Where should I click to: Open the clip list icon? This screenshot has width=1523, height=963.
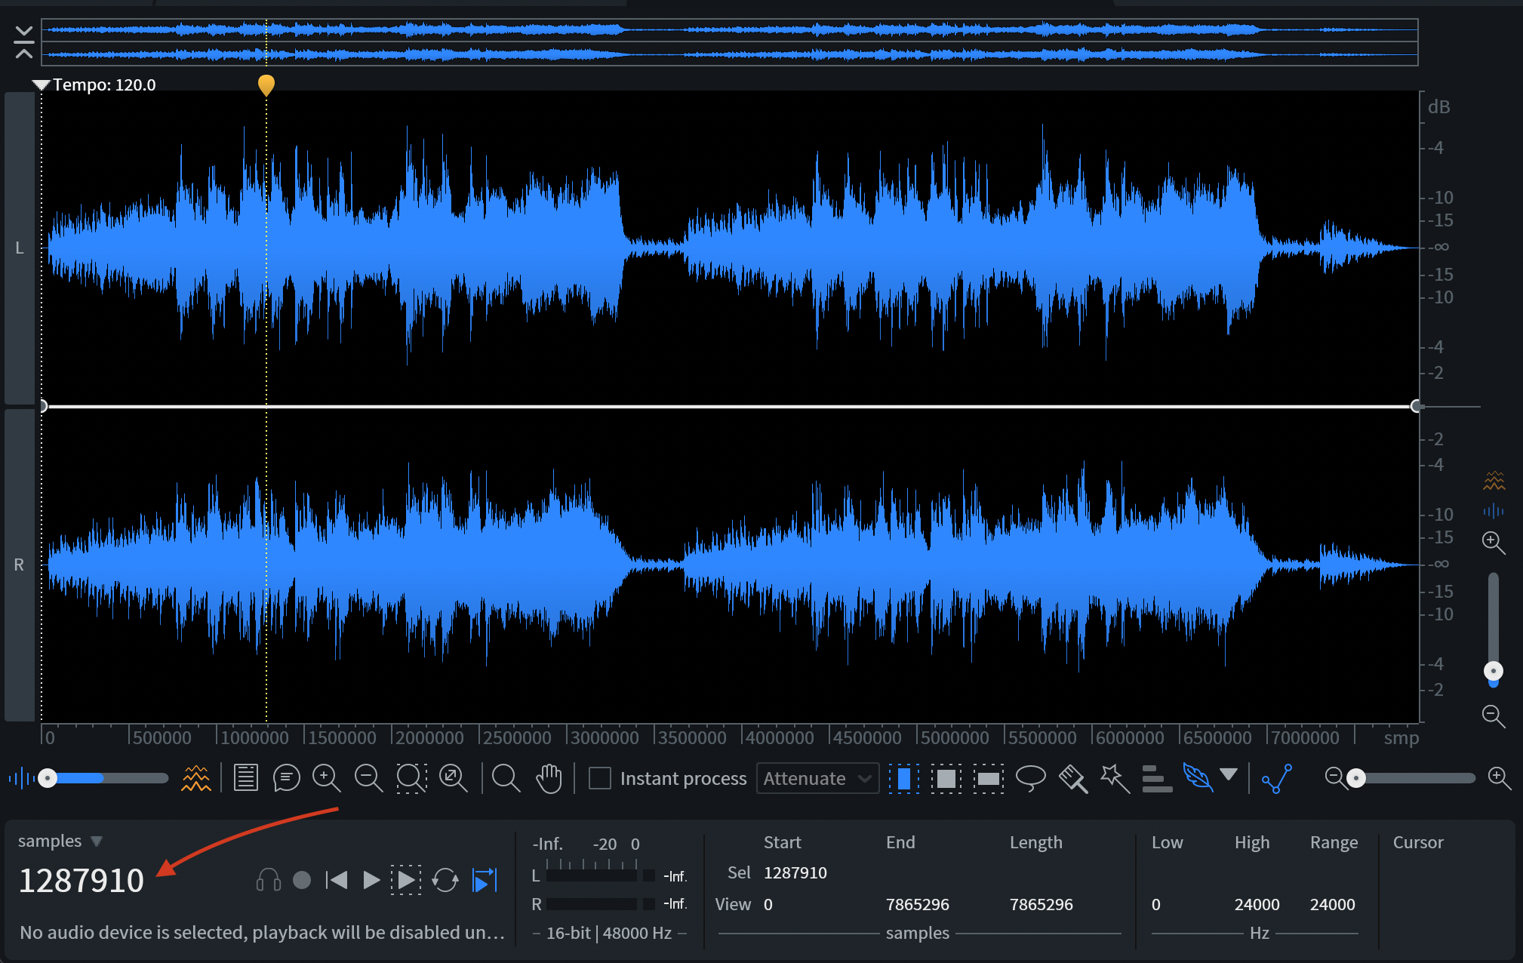coord(245,778)
